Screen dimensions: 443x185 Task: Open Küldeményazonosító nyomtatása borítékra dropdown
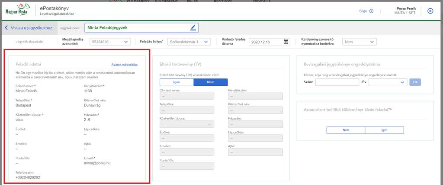[x=359, y=42]
